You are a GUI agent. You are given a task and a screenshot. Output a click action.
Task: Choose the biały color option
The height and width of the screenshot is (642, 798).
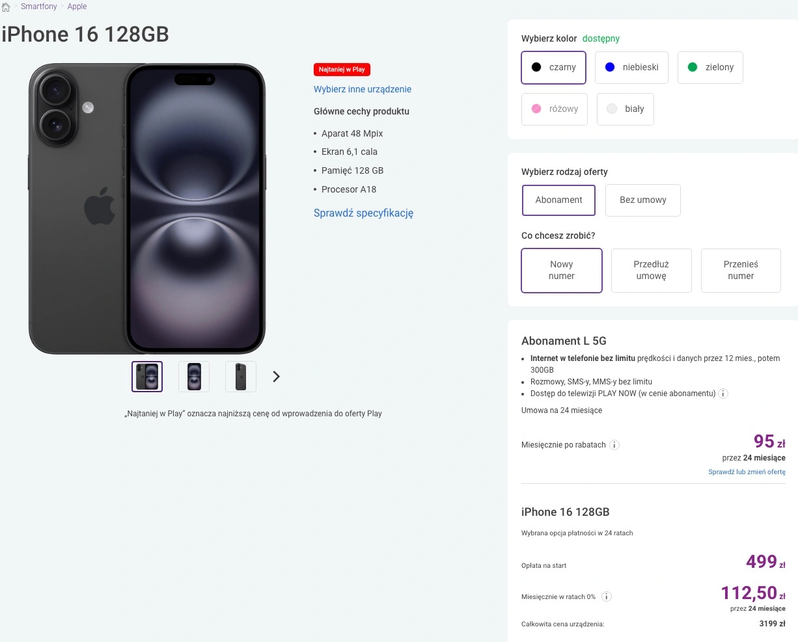coord(625,109)
